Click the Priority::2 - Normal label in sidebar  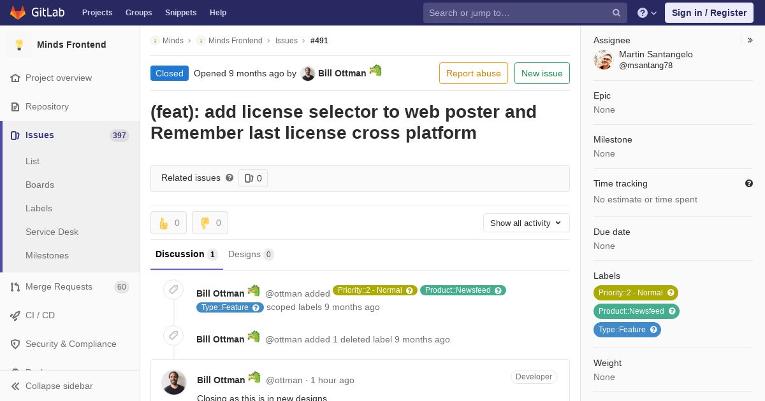[630, 293]
